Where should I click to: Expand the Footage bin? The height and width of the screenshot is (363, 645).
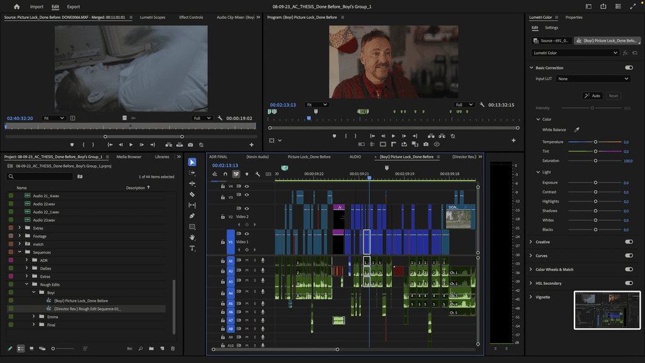pos(20,236)
